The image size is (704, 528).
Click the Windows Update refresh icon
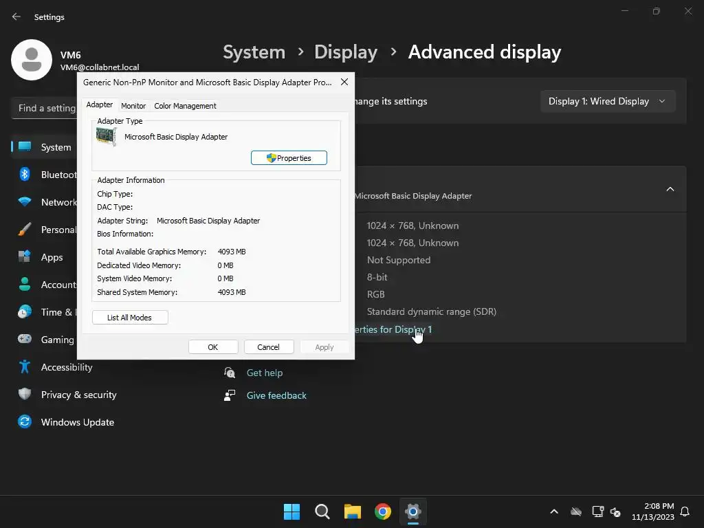click(x=25, y=421)
